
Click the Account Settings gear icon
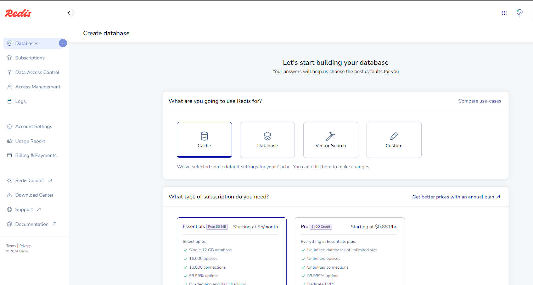tap(9, 126)
